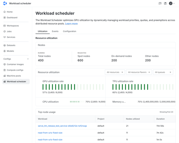Click the 60% (2,400 / 4,000) text

pyautogui.click(x=122, y=92)
